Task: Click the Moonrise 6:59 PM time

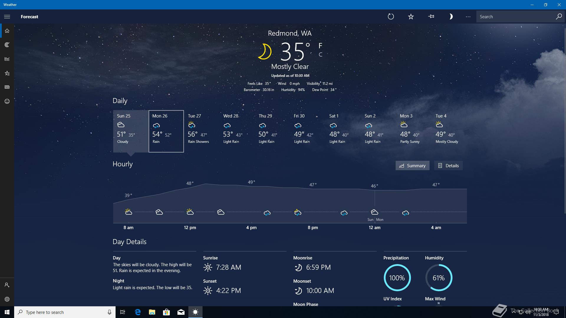Action: [318, 267]
